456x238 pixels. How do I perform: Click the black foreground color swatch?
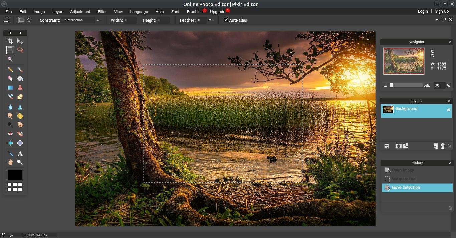coord(15,175)
